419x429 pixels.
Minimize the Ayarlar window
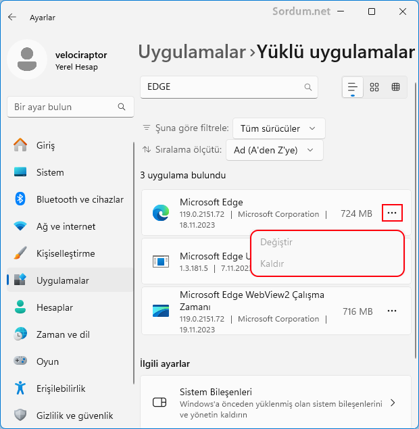tap(341, 11)
